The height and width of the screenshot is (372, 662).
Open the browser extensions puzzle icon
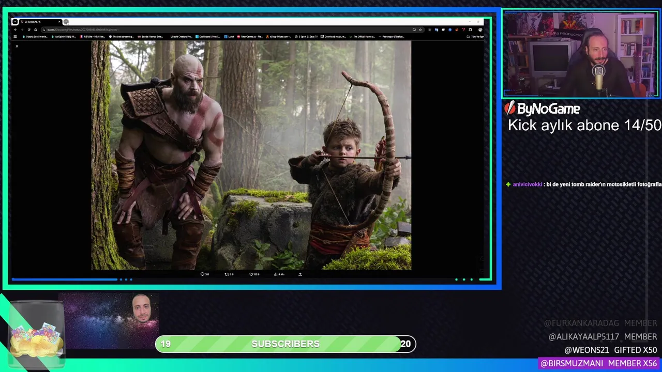470,29
